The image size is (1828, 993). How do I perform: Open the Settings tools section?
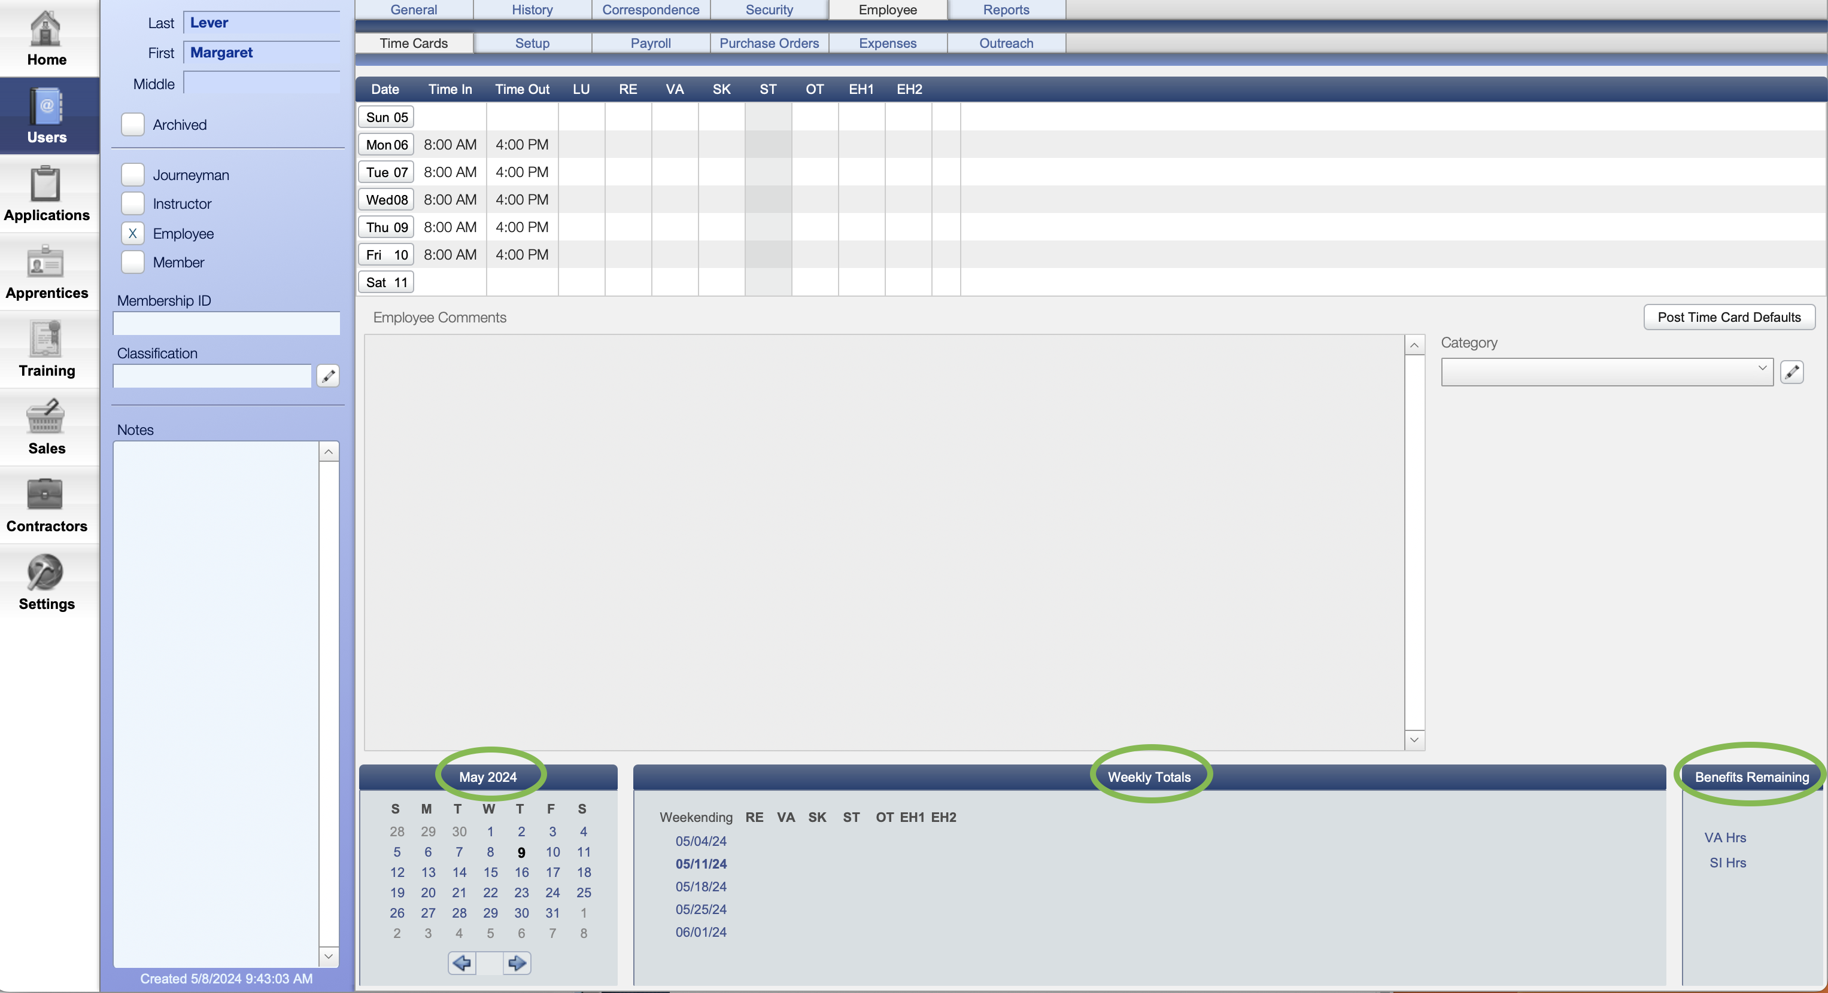[47, 583]
